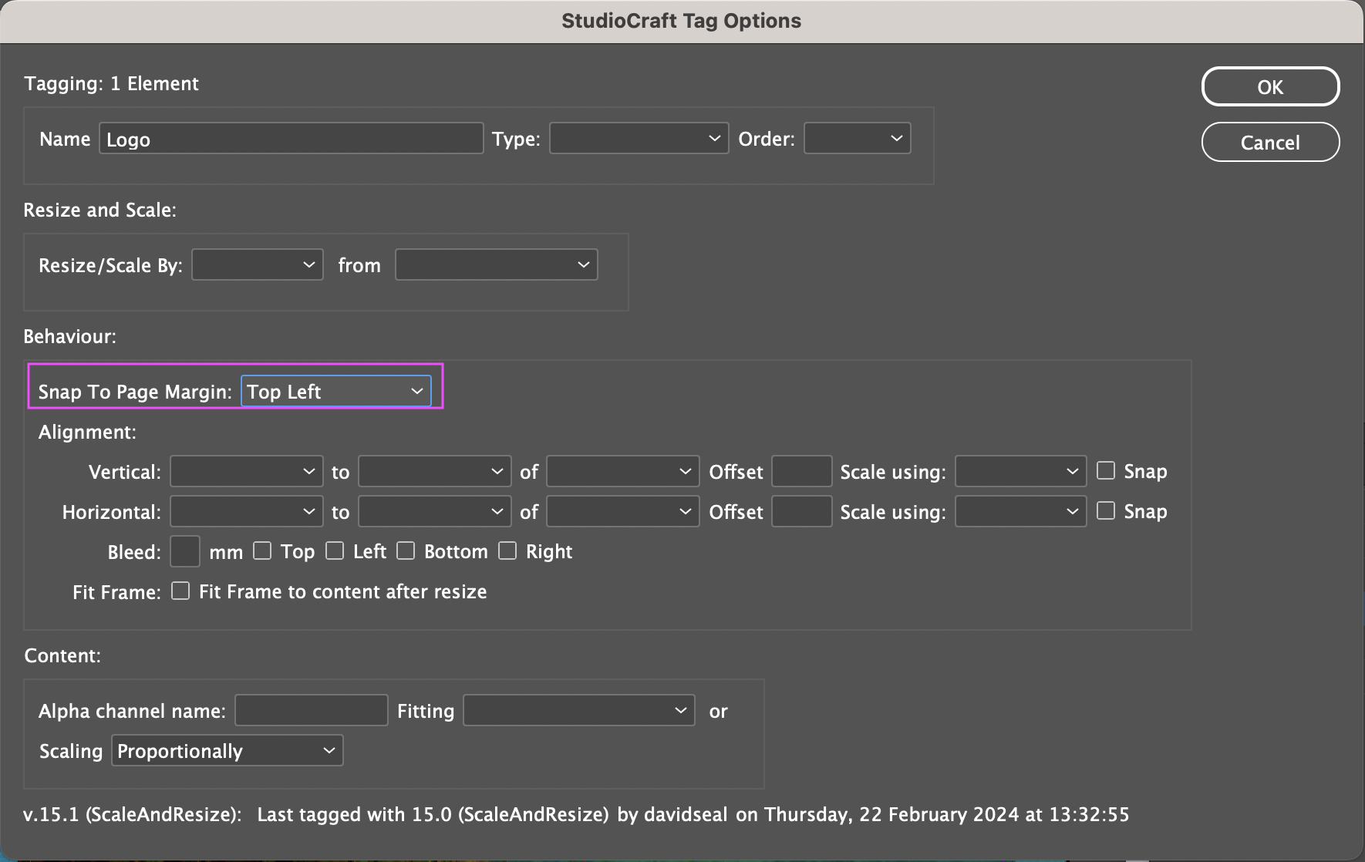1365x862 pixels.
Task: Open the Horizontal 'to' dropdown
Action: [434, 512]
